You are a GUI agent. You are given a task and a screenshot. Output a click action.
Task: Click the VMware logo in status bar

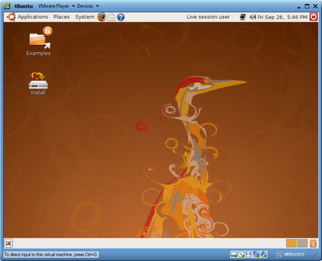point(291,254)
